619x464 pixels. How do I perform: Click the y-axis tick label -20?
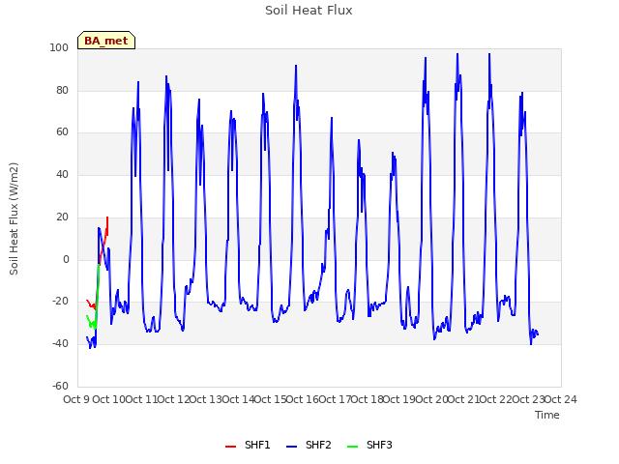pyautogui.click(x=60, y=302)
